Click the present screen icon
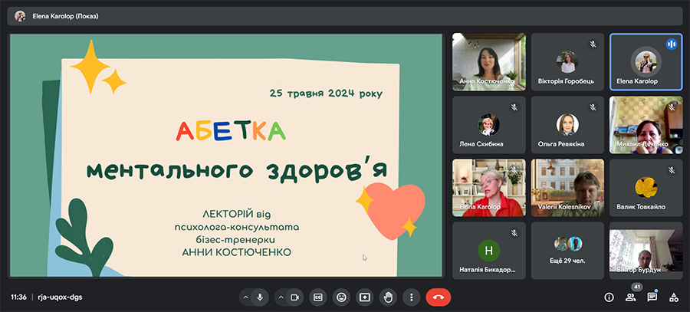 click(x=365, y=297)
